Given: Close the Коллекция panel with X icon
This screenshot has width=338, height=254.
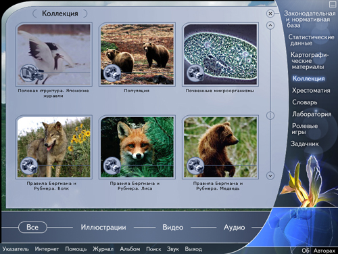Looking at the screenshot, I should 270,14.
